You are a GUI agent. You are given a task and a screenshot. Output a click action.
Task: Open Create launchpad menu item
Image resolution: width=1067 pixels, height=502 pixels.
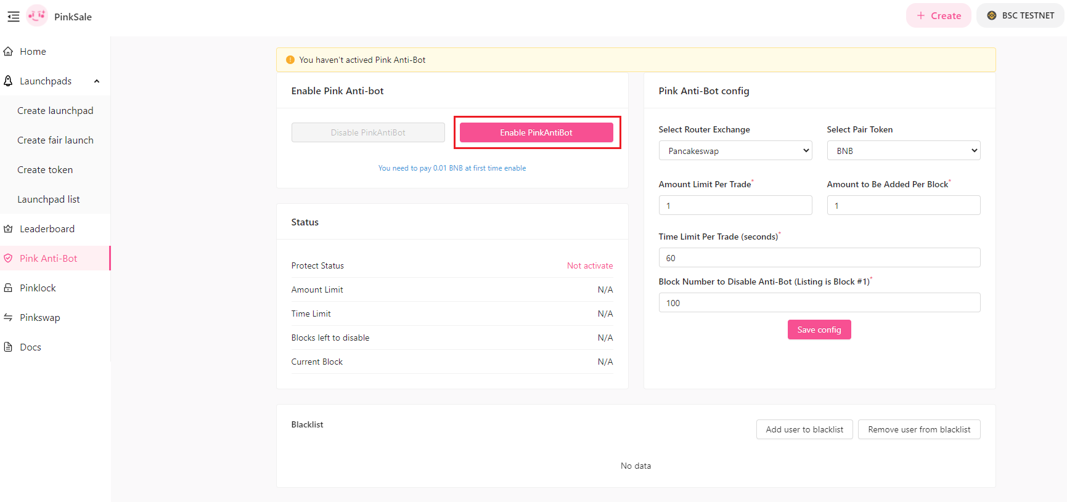tap(55, 110)
